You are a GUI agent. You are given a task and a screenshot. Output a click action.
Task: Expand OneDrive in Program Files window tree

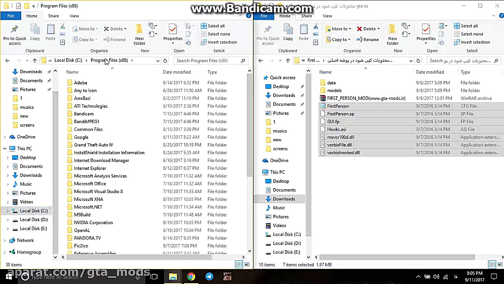[5, 137]
